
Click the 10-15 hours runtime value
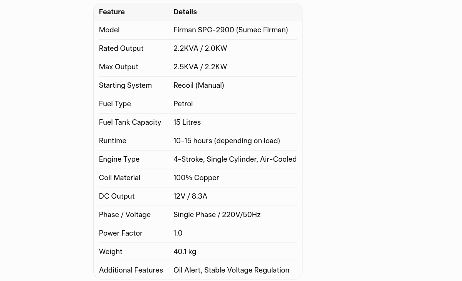(x=227, y=141)
